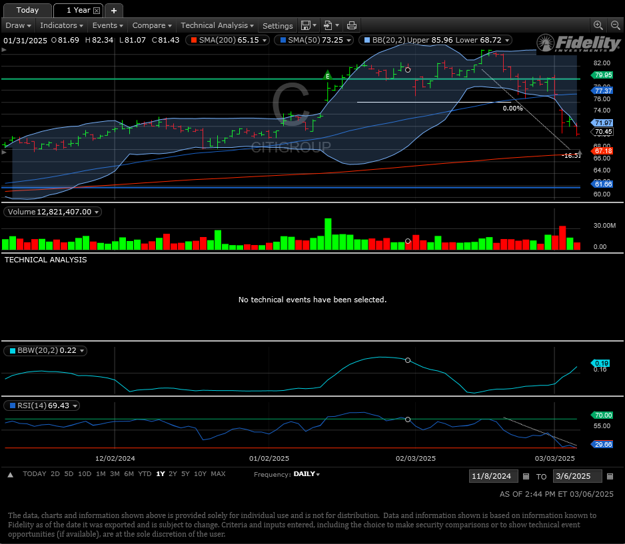Click the 77.37 blue price axis label
This screenshot has height=544, width=625.
click(x=602, y=91)
